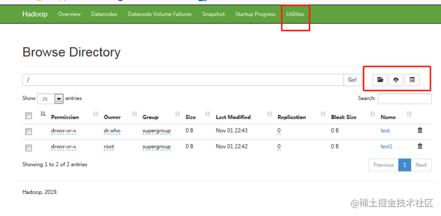Click the root owner value
This screenshot has height=216, width=441.
coord(109,147)
